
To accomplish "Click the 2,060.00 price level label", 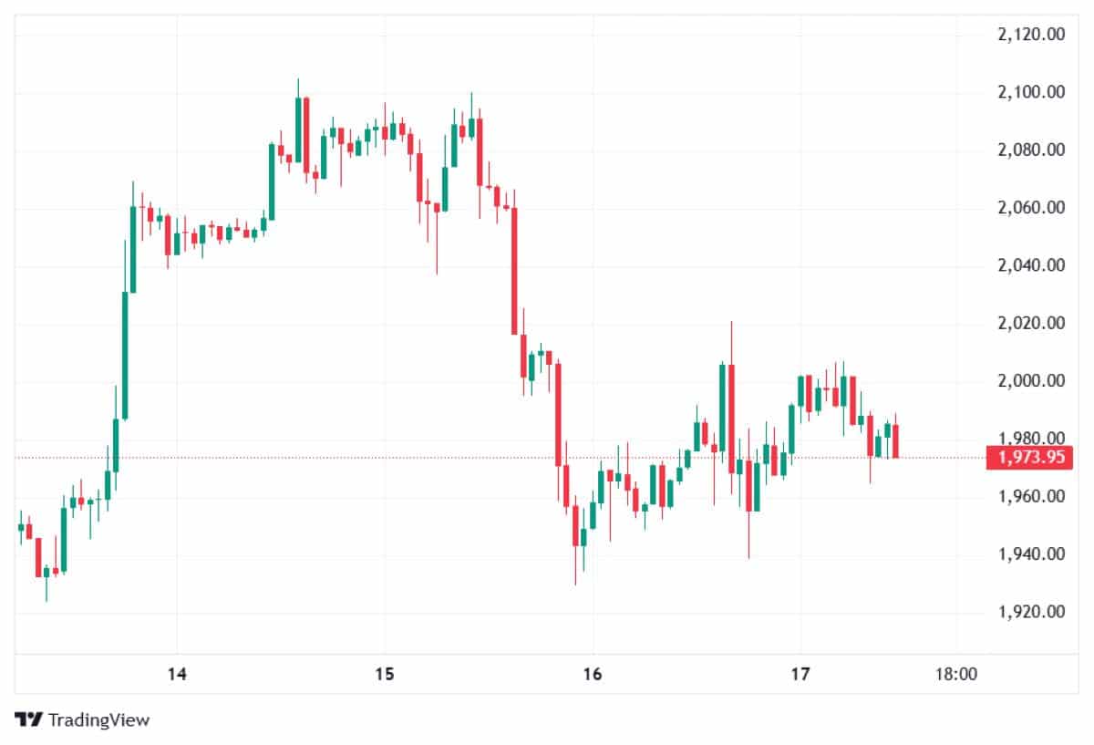I will [x=1032, y=208].
